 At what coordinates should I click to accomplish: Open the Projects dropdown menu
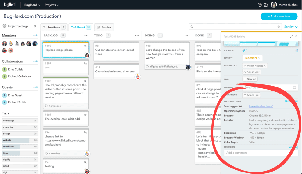52,5
